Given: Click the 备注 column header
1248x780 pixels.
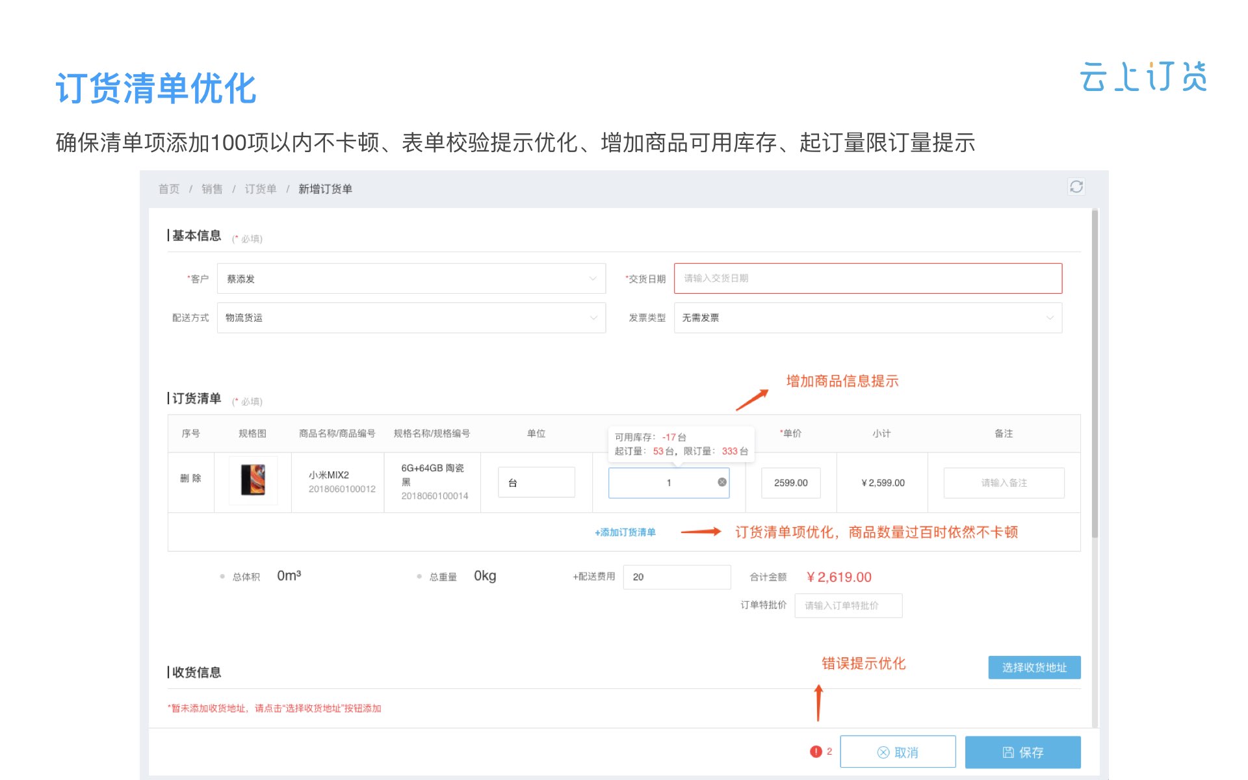Looking at the screenshot, I should coord(1004,434).
